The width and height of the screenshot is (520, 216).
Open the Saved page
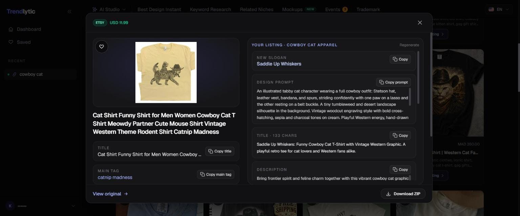click(x=24, y=42)
